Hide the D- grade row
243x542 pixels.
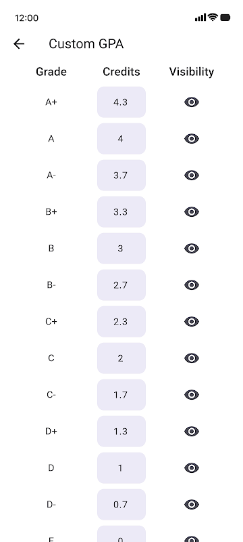tap(192, 505)
